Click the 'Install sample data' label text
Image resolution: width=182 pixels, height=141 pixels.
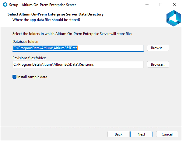point(32,77)
